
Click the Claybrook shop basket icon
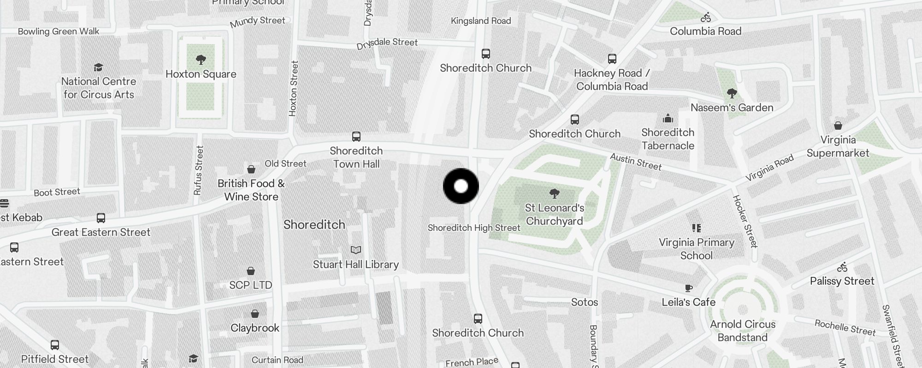pyautogui.click(x=255, y=314)
